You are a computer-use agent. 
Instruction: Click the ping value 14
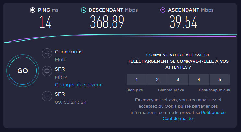pyautogui.click(x=45, y=22)
